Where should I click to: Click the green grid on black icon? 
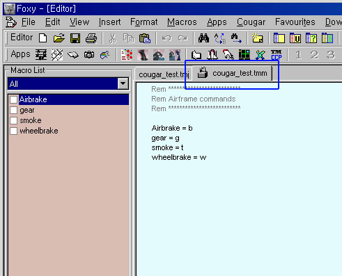point(244,55)
